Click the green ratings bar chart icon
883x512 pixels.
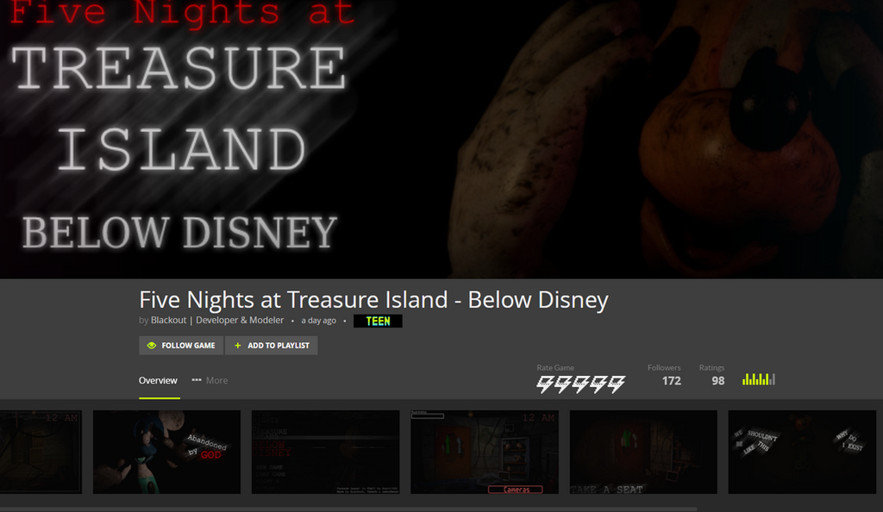tap(759, 379)
